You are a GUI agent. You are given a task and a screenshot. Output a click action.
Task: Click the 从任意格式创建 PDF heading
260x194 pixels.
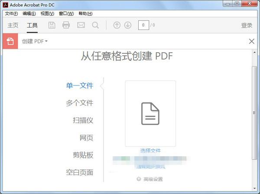[127, 56]
